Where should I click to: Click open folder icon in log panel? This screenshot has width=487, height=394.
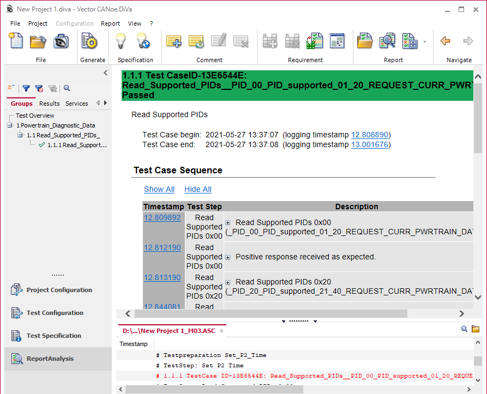pos(476,329)
